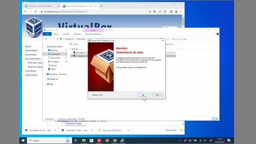Open the Home tab in Explorer ribbon
Viewport: 256px width, 144px height.
point(56,34)
